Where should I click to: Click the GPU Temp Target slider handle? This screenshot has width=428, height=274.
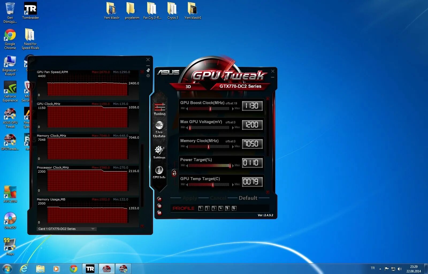point(213,185)
